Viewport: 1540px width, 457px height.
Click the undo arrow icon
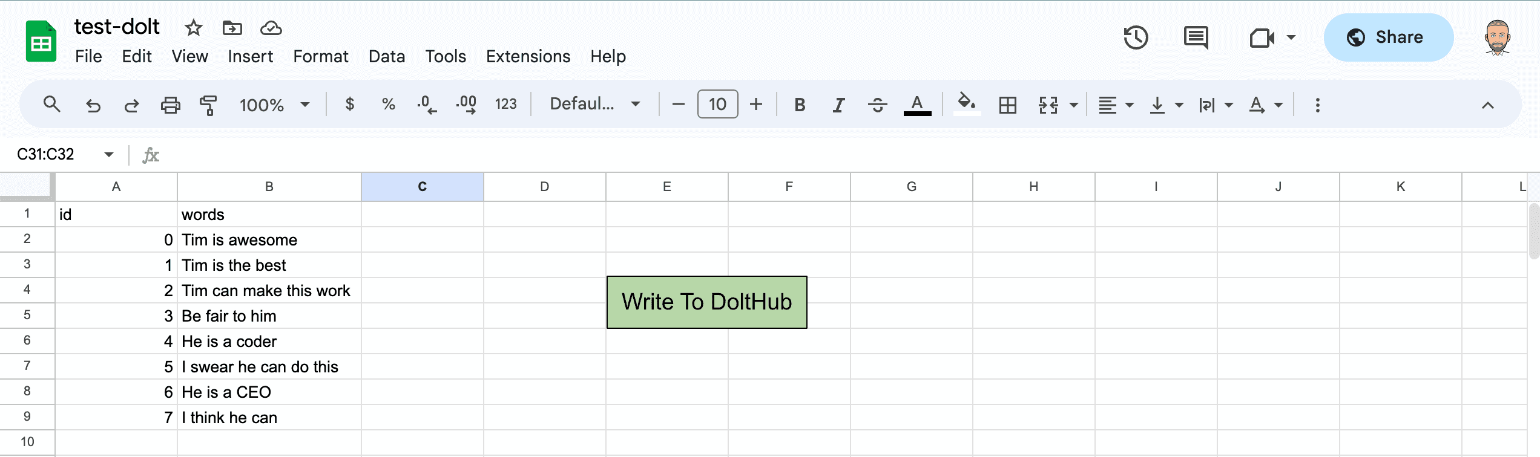click(93, 105)
